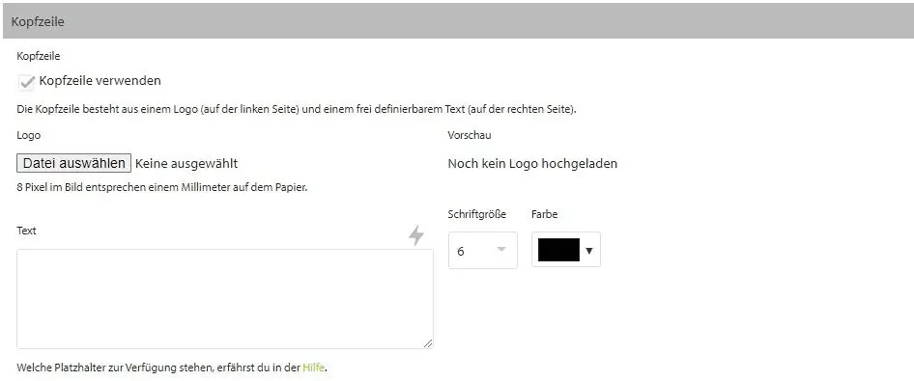Click the Datei auswählen button
This screenshot has height=381, width=914.
[74, 163]
